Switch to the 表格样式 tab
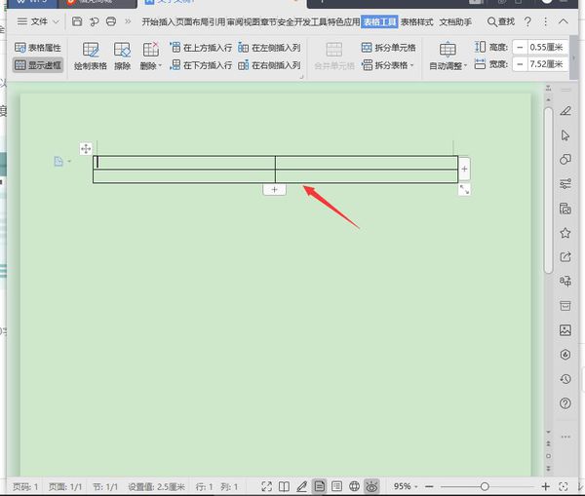The height and width of the screenshot is (496, 585). point(416,22)
